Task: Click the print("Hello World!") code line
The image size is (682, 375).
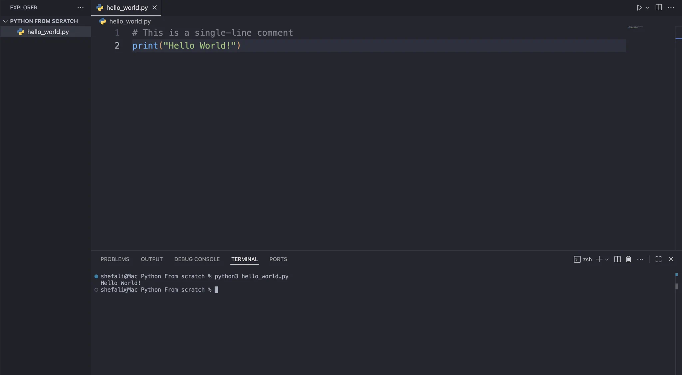Action: point(186,46)
